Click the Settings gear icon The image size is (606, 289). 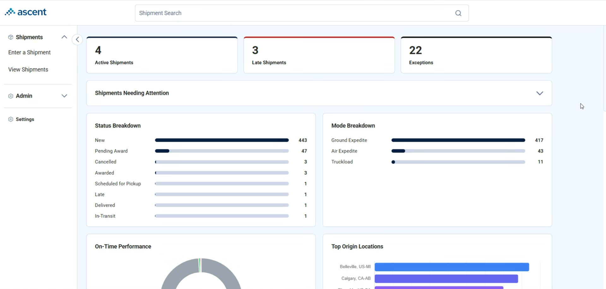click(x=11, y=119)
